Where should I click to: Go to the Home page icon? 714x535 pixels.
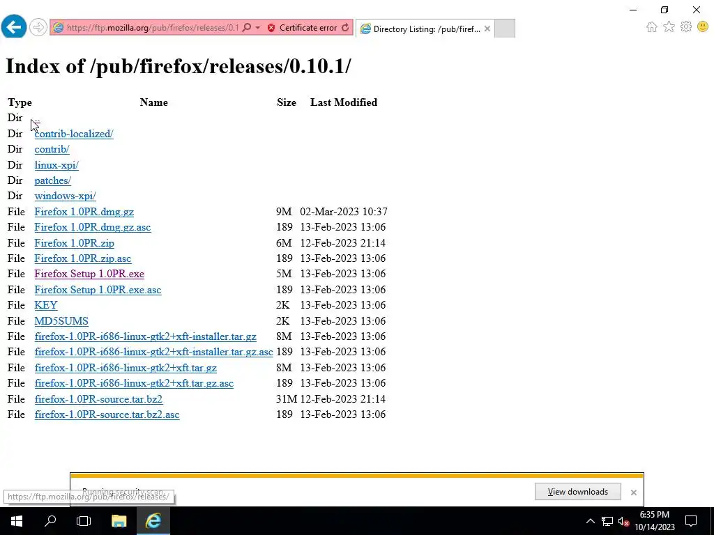tap(652, 27)
